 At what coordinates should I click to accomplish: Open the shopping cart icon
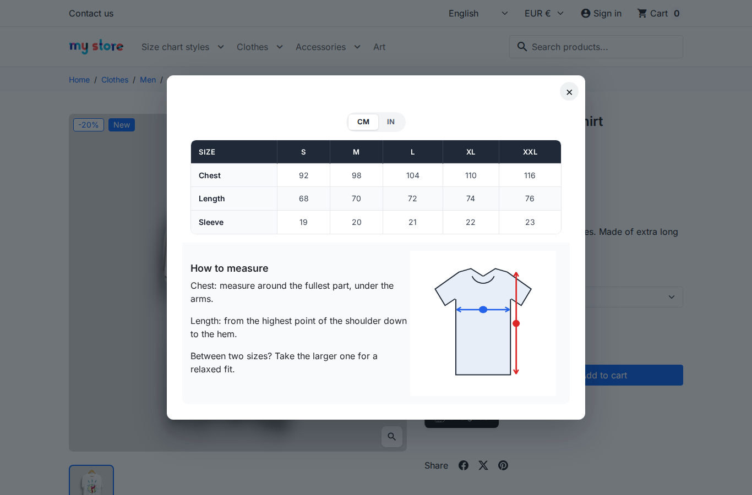[x=642, y=13]
